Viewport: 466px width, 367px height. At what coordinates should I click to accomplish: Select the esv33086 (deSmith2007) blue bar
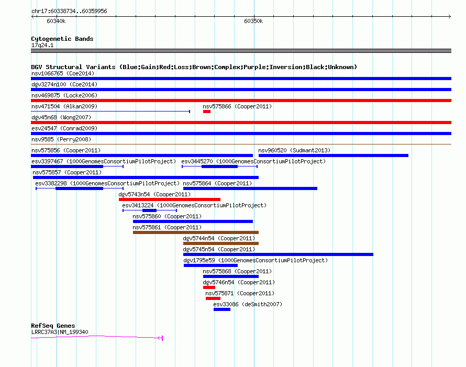(222, 309)
